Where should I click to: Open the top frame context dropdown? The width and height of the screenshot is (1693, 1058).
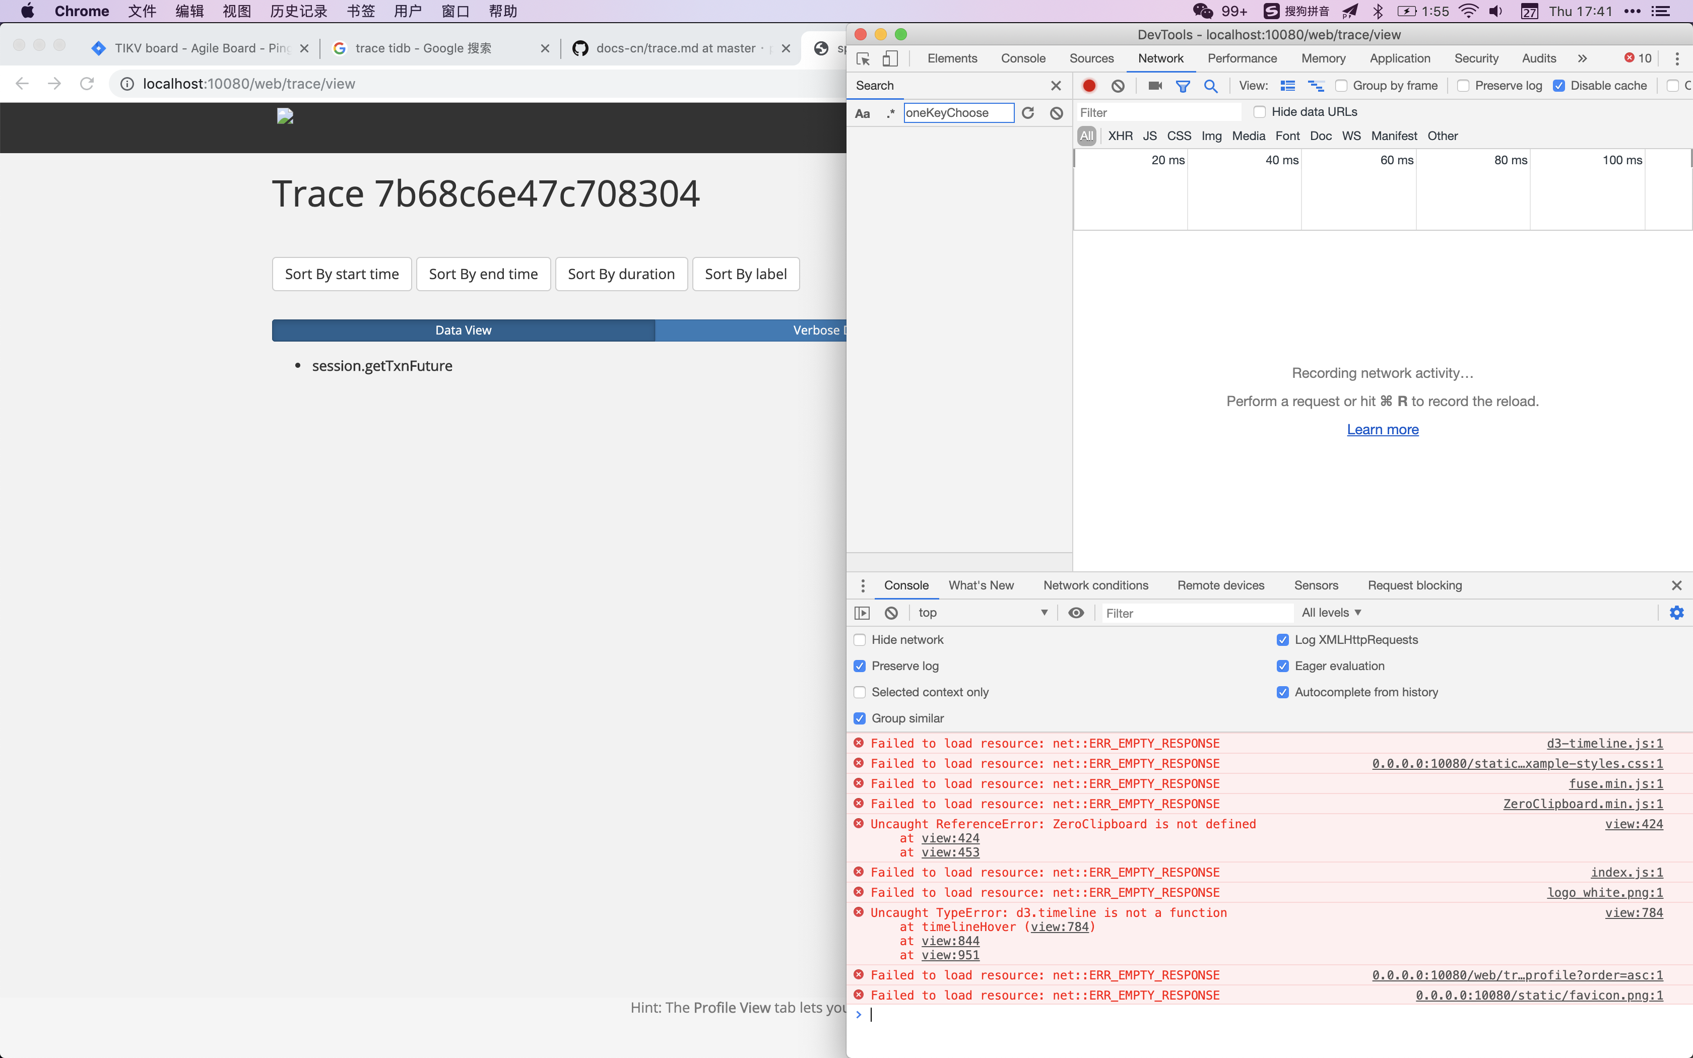[980, 612]
